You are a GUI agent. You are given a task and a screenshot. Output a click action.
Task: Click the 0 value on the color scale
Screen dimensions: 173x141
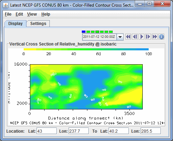(24, 54)
